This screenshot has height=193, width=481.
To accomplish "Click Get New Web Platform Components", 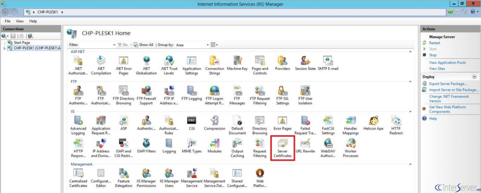I will tap(447, 109).
